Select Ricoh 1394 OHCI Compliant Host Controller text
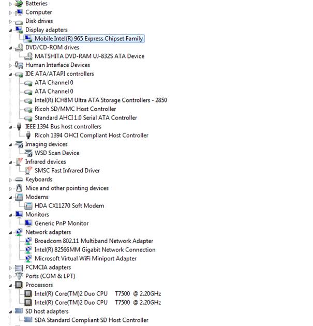This screenshot has height=326, width=313. pos(92,136)
